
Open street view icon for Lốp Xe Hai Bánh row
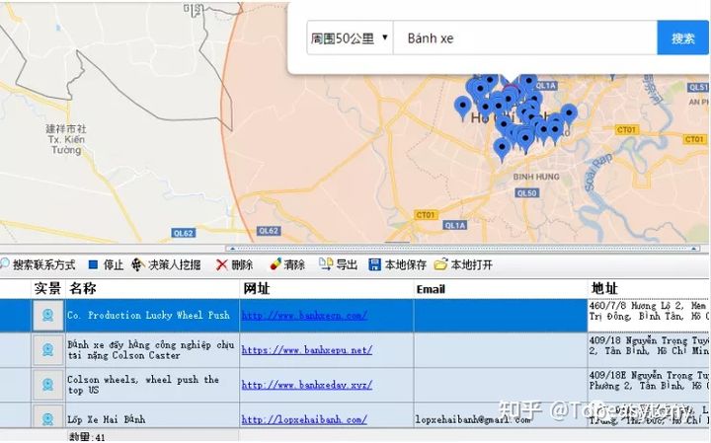tap(48, 417)
